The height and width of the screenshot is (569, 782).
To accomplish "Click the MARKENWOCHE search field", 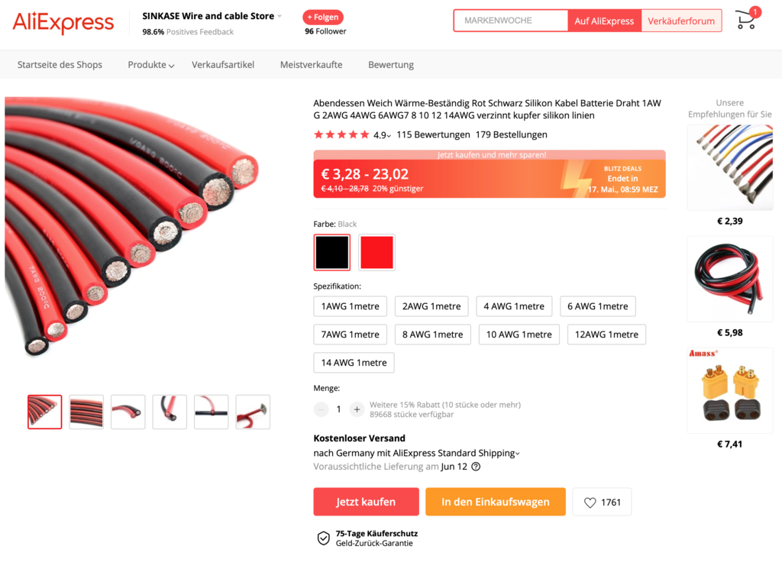I will 511,21.
